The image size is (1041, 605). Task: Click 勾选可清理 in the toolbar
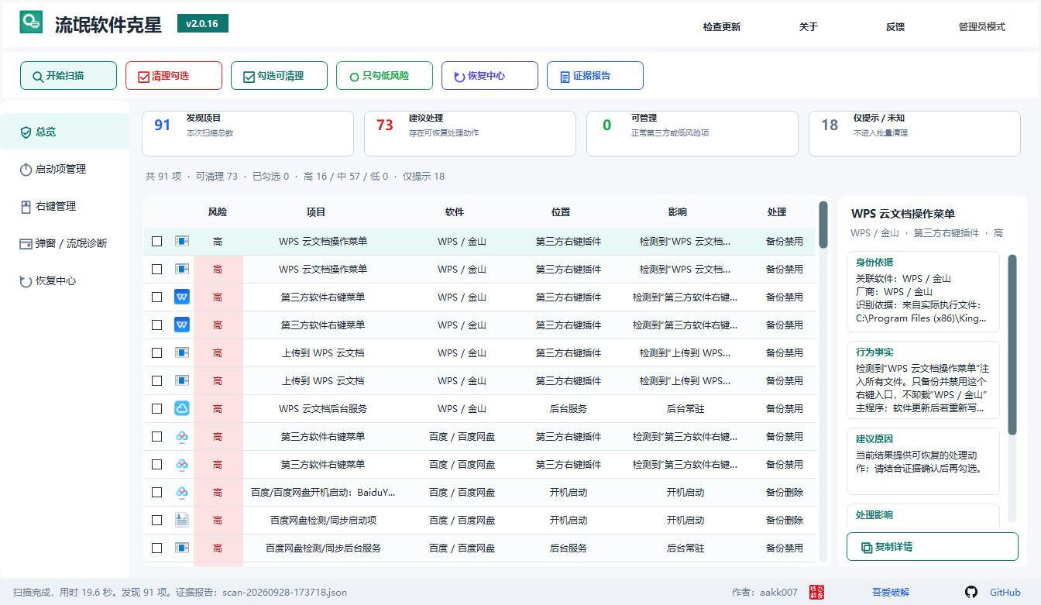[279, 76]
